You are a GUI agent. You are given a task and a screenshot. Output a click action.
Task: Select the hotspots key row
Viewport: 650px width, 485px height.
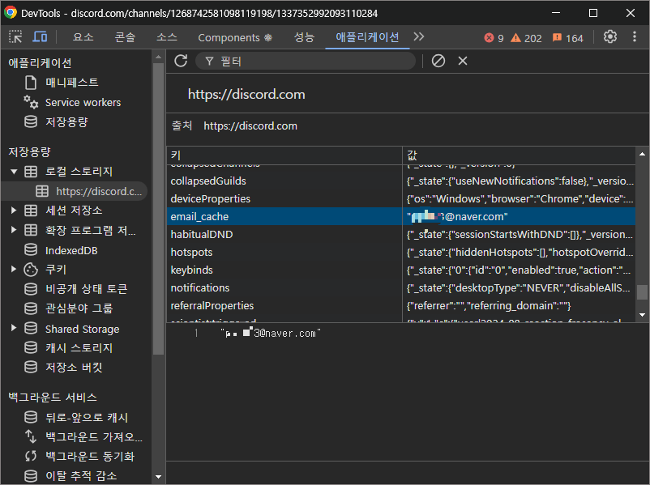tap(284, 253)
